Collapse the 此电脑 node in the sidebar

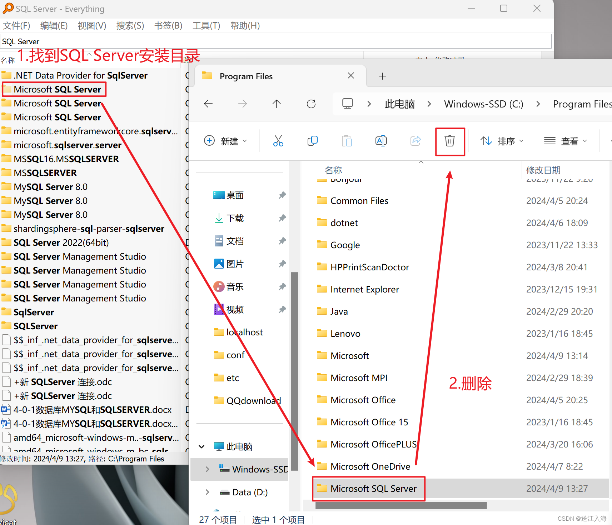tap(202, 446)
